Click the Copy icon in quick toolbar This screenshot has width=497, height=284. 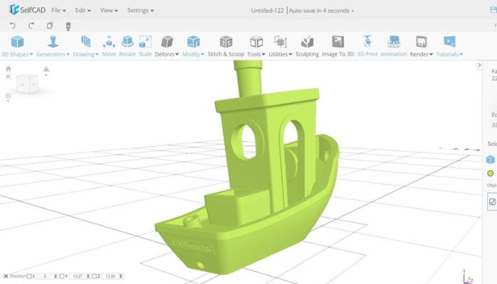click(x=50, y=26)
